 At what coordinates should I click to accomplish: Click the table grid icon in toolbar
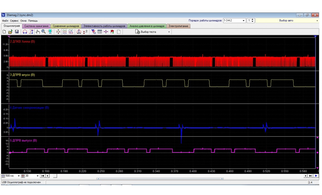pyautogui.click(x=100, y=32)
